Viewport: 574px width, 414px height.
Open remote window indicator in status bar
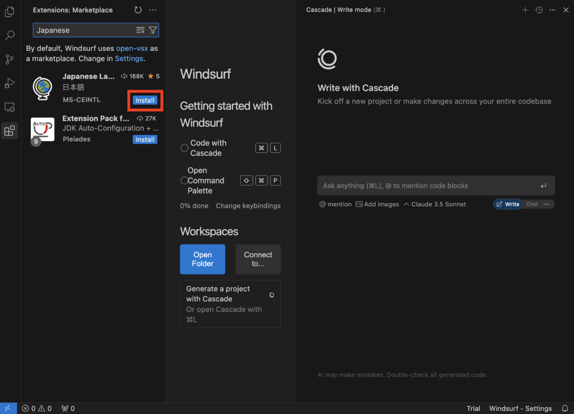pos(8,408)
